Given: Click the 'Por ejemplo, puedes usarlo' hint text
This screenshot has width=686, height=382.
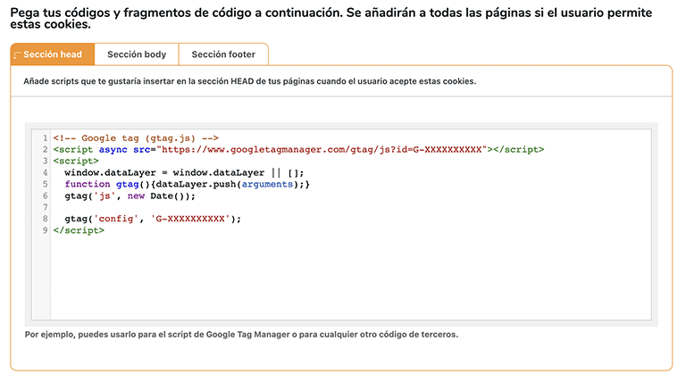Looking at the screenshot, I should 241,335.
